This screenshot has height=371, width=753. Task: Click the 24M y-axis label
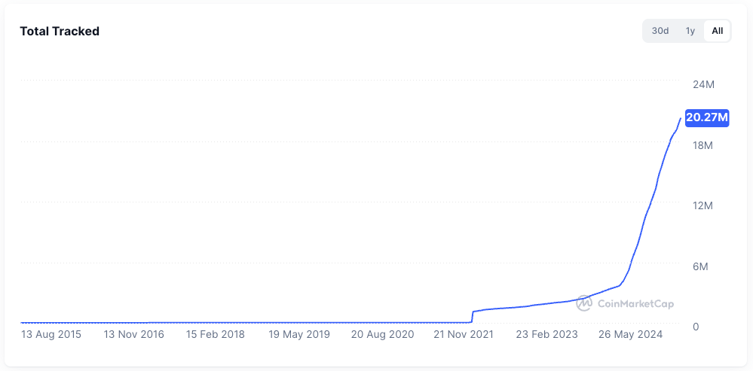coord(703,84)
